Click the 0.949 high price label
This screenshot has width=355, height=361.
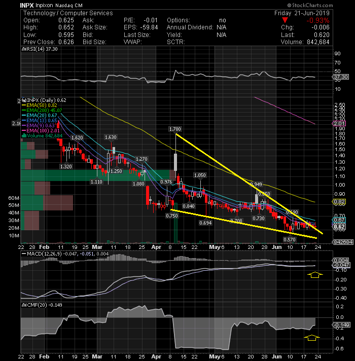(x=256, y=185)
